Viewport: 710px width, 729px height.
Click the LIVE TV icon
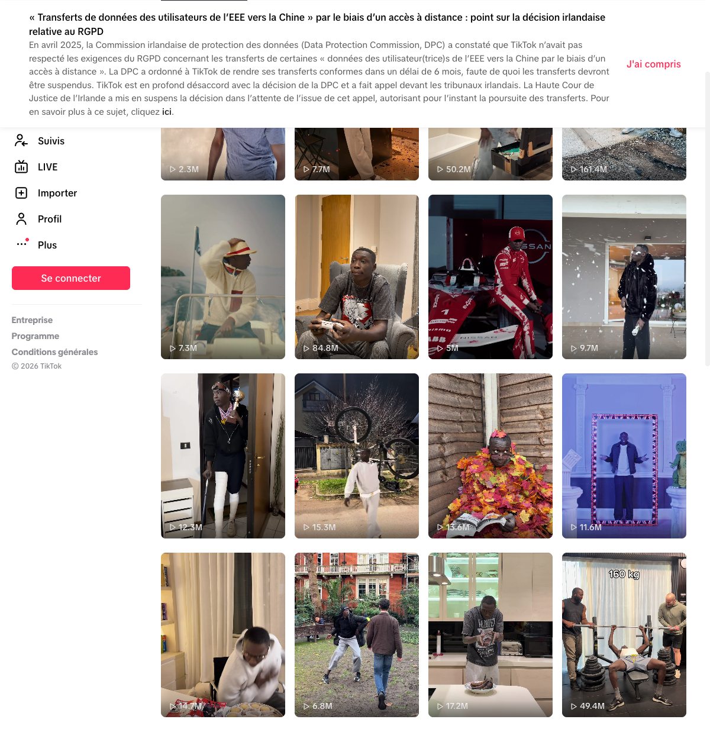tap(21, 167)
